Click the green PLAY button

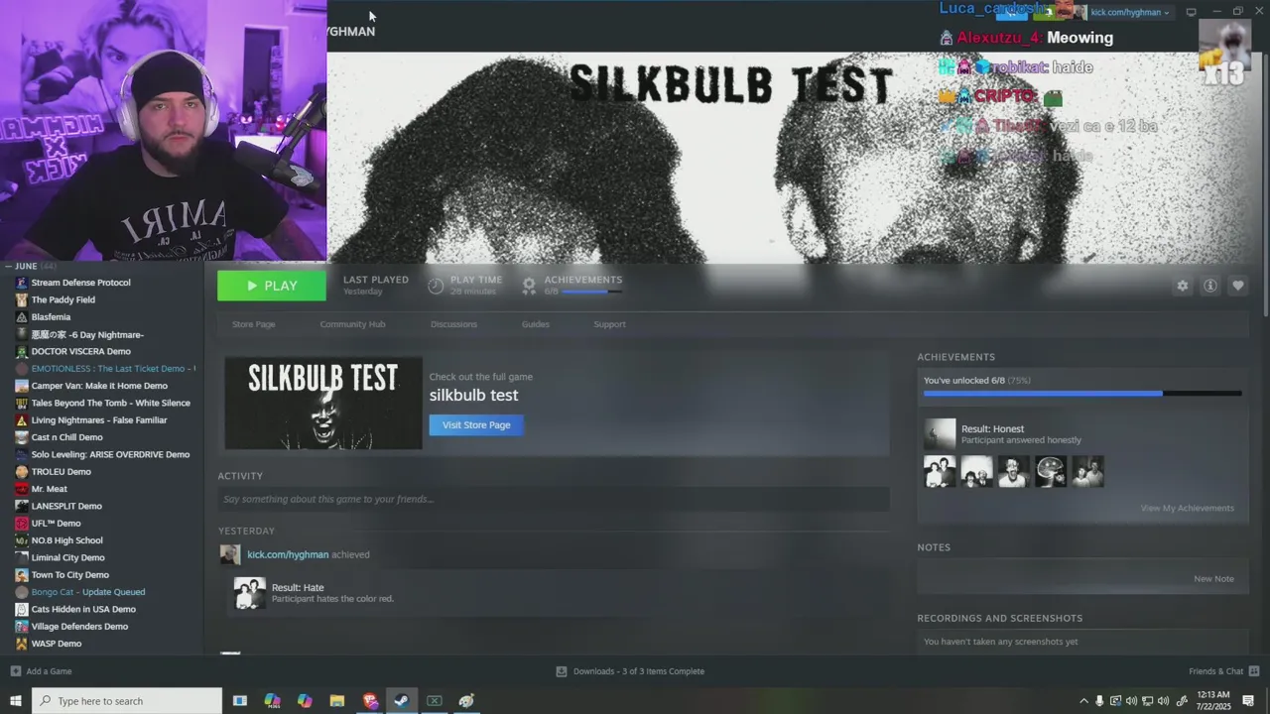[272, 286]
